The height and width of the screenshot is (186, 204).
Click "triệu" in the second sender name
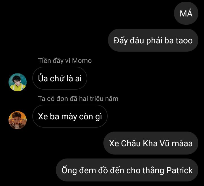point(96,99)
